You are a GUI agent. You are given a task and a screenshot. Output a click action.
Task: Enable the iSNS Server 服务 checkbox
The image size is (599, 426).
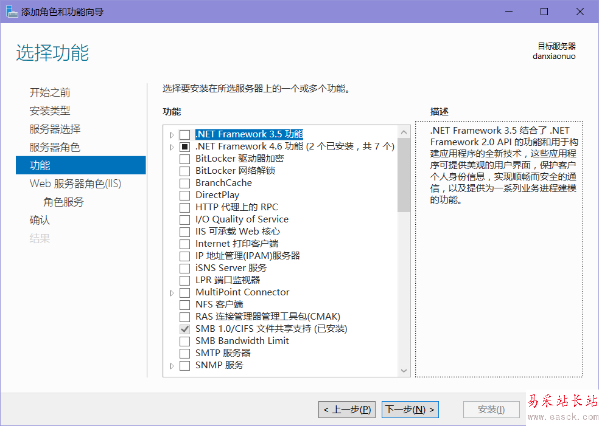pos(185,269)
